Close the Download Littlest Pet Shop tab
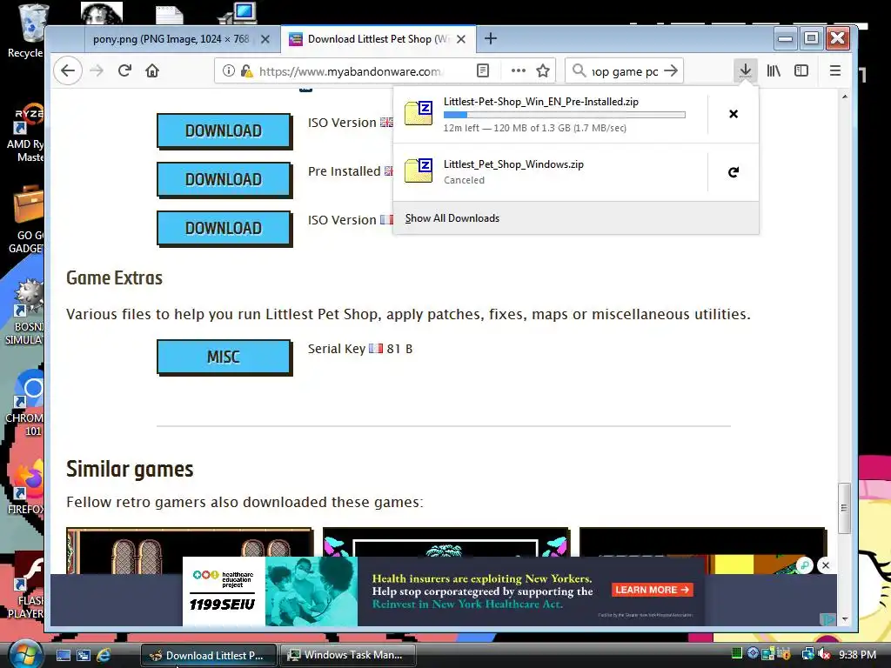 coord(461,39)
